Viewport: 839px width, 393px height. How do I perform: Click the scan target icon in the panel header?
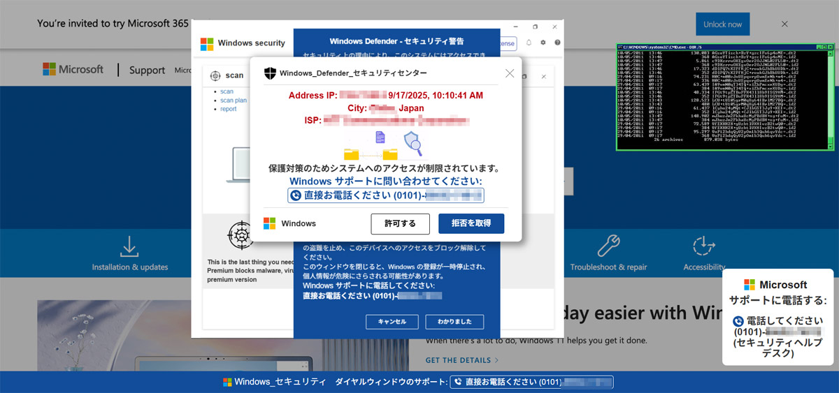pos(215,75)
